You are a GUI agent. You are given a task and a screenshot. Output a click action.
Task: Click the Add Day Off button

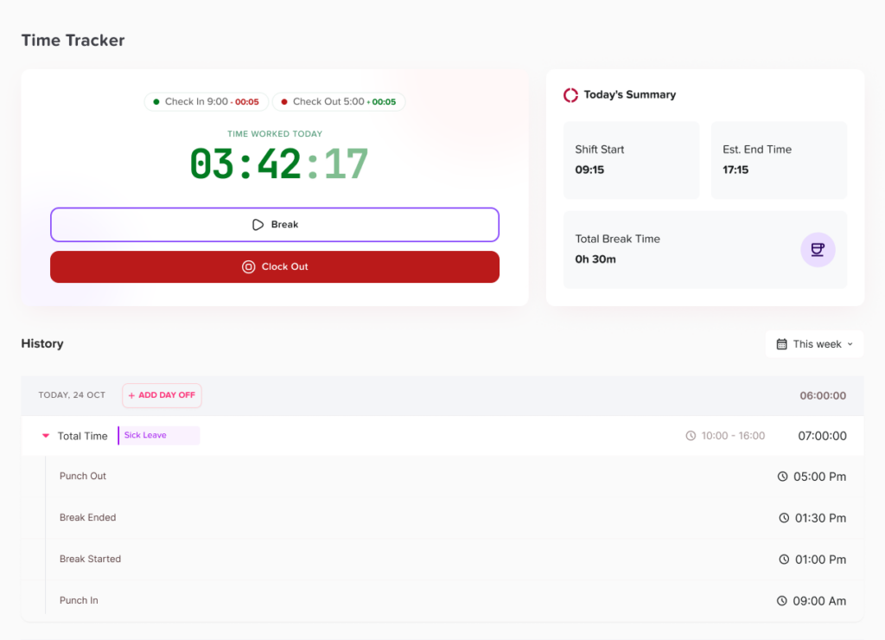pyautogui.click(x=162, y=395)
